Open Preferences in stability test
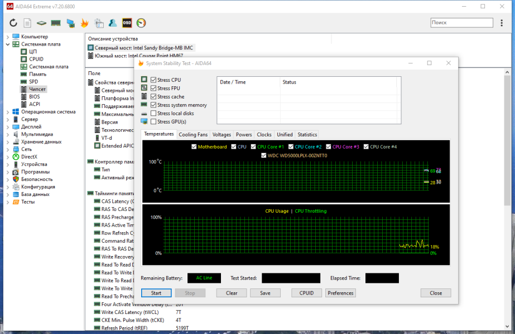This screenshot has width=515, height=334. pos(340,293)
